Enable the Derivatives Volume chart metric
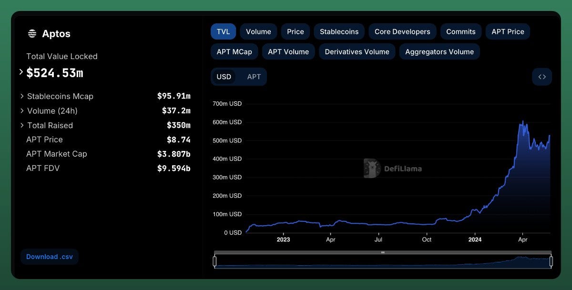The width and height of the screenshot is (572, 290). point(357,51)
